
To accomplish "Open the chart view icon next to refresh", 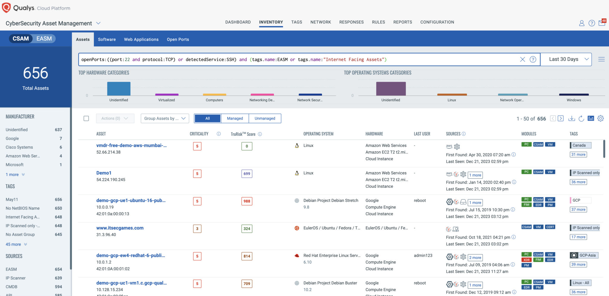I will (591, 118).
